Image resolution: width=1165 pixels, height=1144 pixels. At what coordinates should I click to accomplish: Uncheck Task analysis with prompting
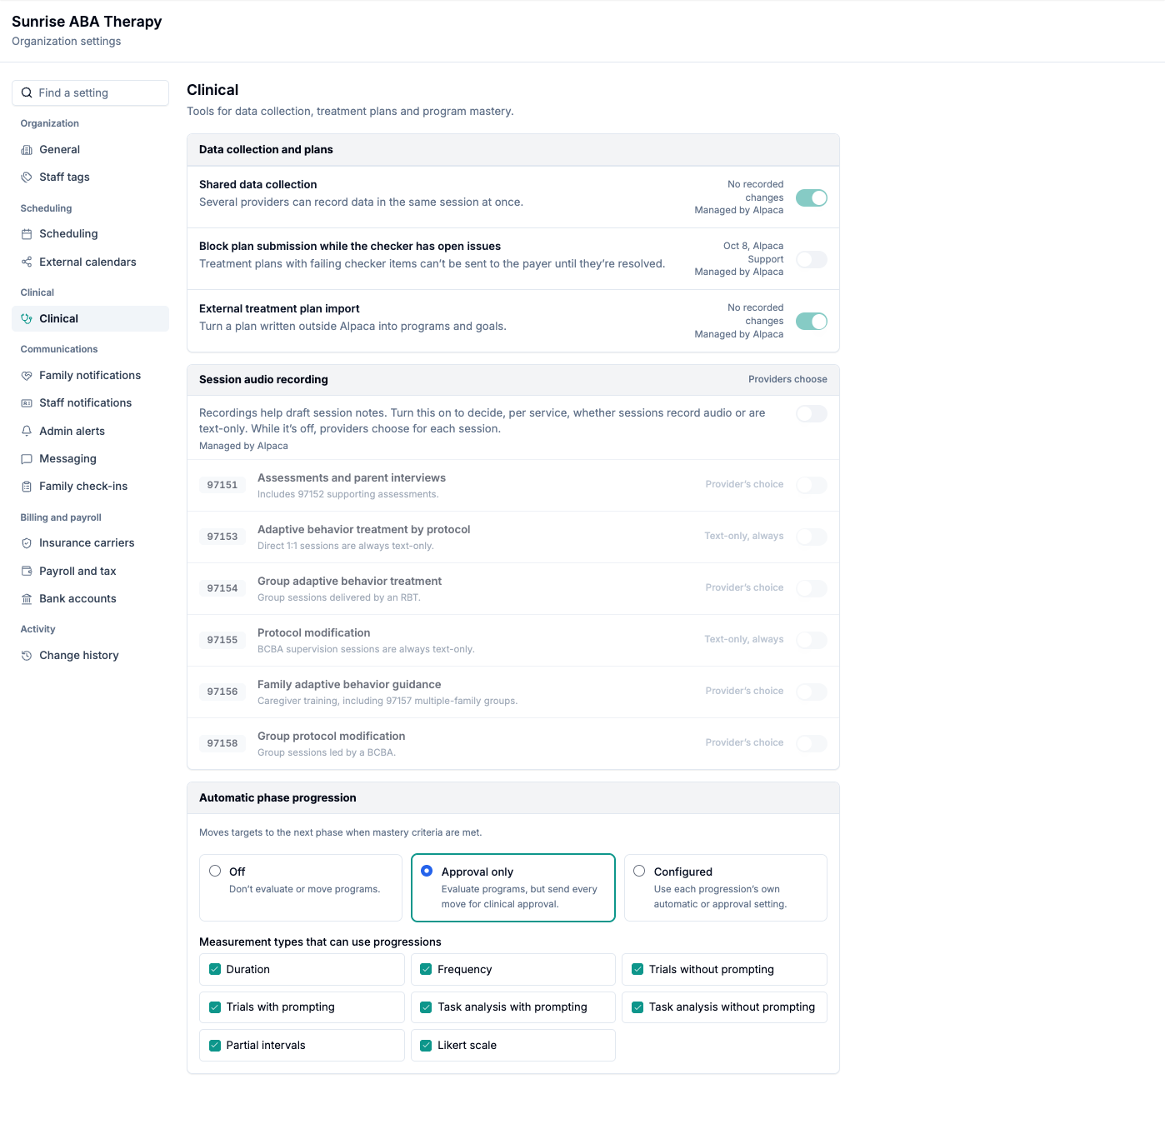tap(426, 1007)
